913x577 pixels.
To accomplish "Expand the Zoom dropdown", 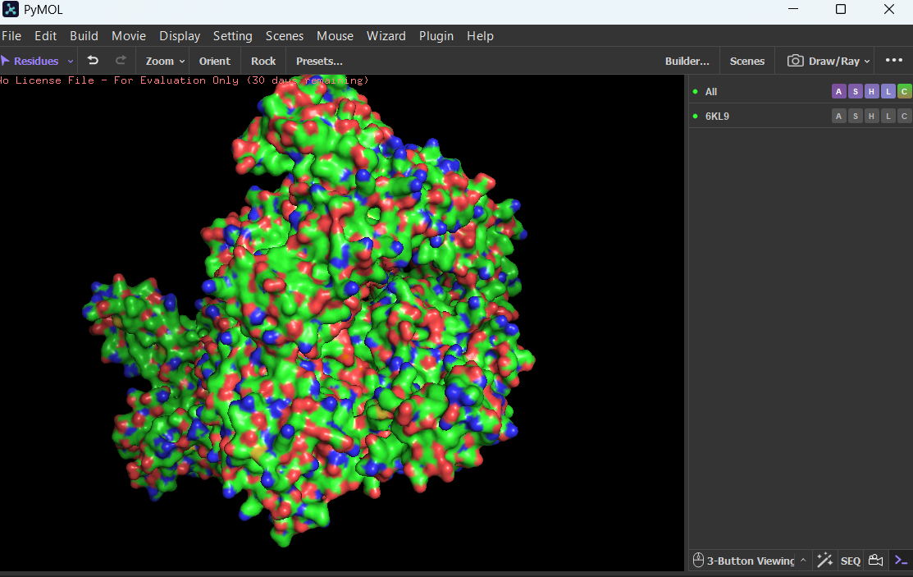I will 165,61.
